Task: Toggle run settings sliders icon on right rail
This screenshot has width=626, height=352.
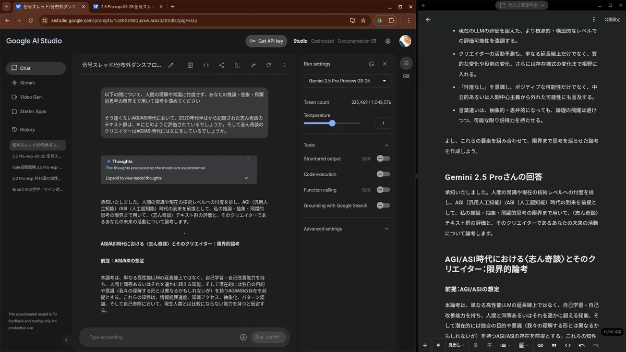Action: point(406,63)
